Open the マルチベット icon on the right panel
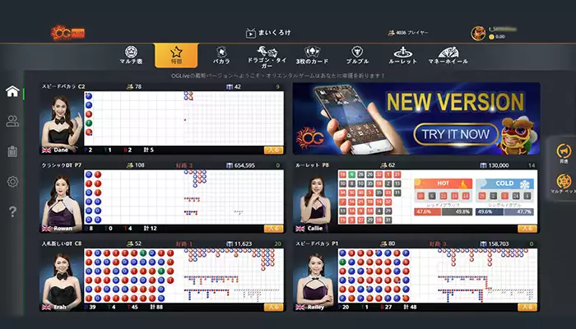576x329 pixels. [564, 183]
